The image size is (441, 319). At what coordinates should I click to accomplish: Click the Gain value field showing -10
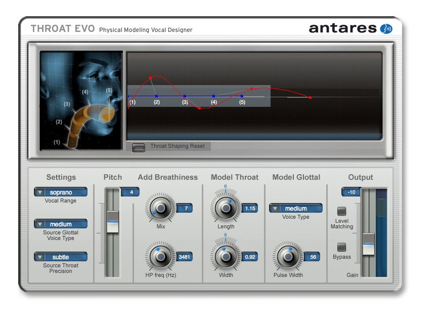tap(351, 192)
